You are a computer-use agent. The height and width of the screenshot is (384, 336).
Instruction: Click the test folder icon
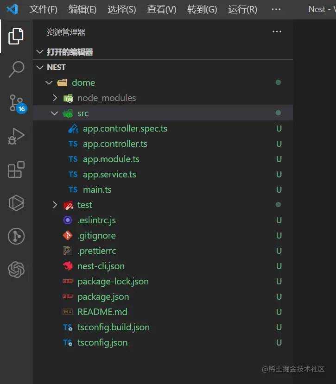tap(68, 205)
